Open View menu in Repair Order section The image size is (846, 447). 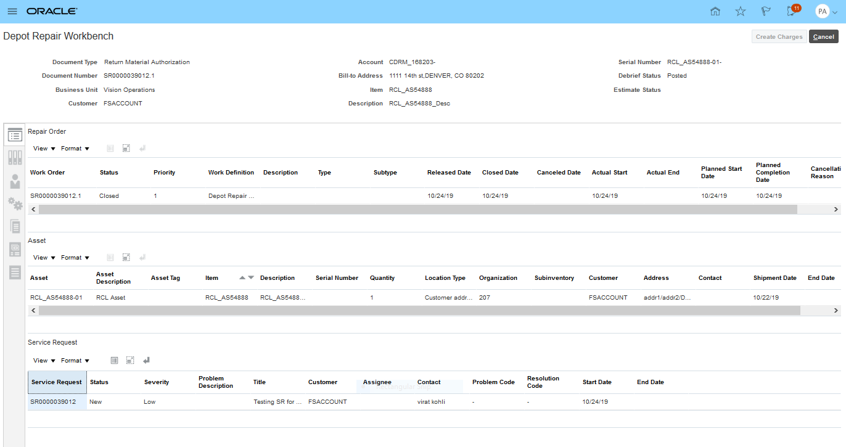click(44, 149)
